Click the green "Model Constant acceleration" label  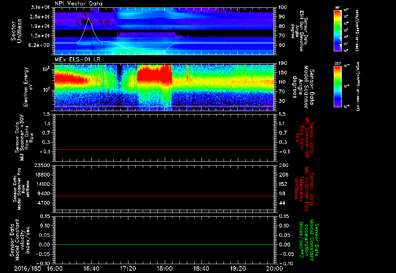[x=309, y=240]
